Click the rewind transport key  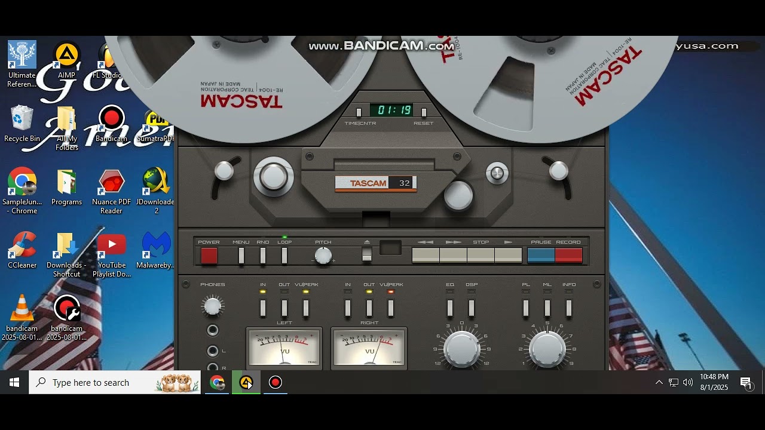coord(426,255)
